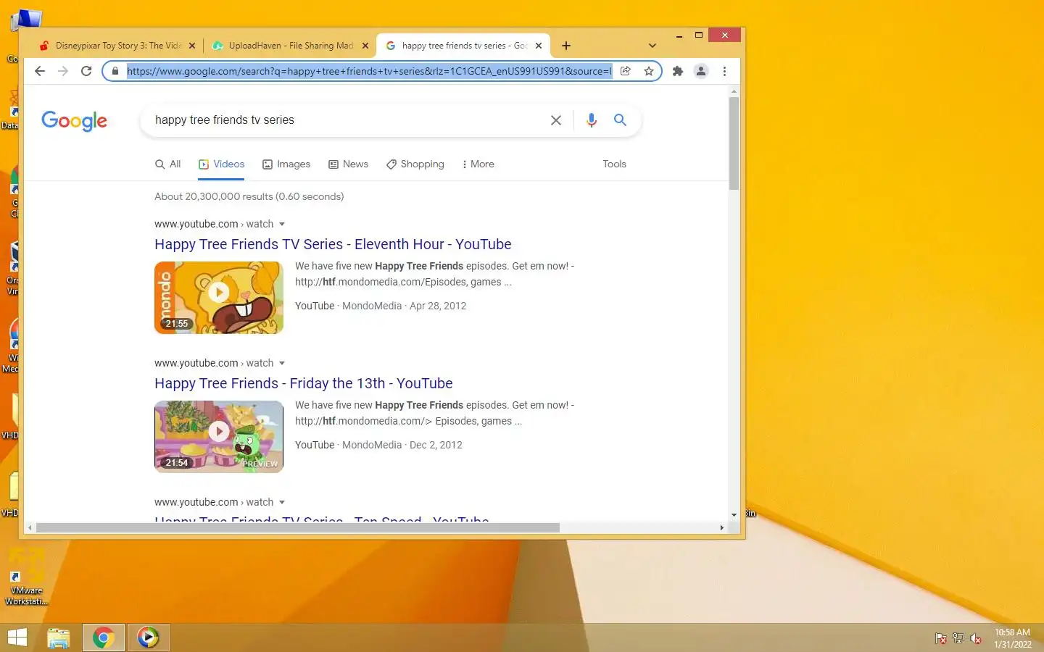Open the Chrome profile avatar
This screenshot has height=652, width=1044.
[701, 71]
